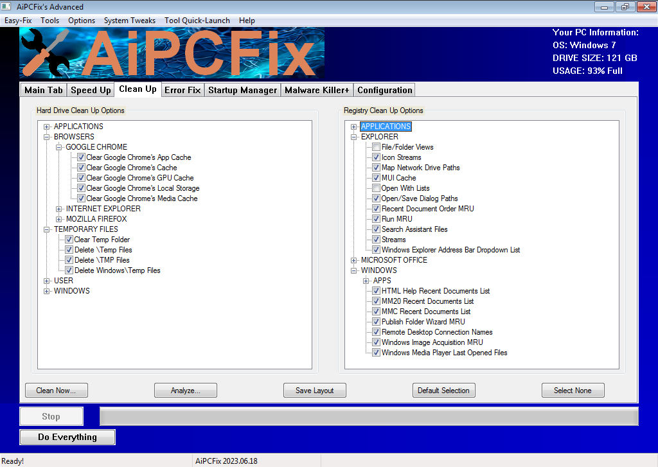
Task: Click the AiPCFix window title bar icon
Action: (x=6, y=6)
